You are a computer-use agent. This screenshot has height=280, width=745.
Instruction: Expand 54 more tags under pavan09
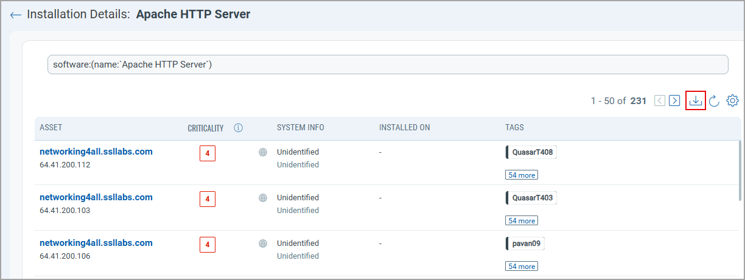(x=522, y=267)
